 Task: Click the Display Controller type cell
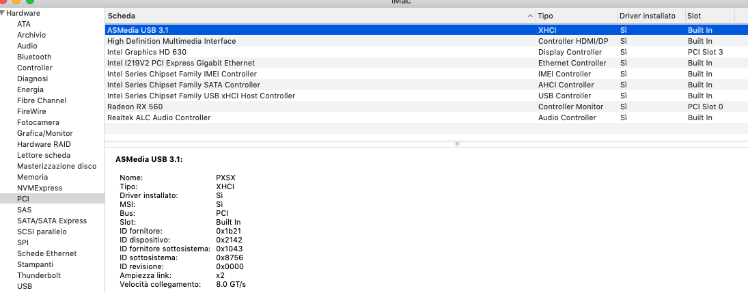[x=570, y=52]
